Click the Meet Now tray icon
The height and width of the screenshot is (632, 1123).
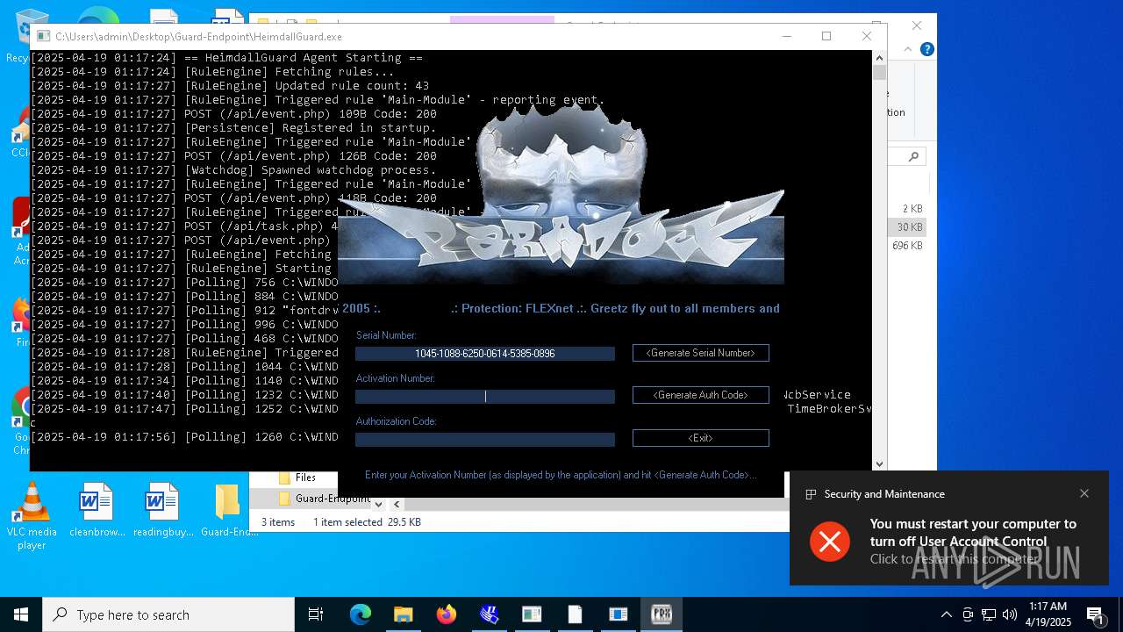968,614
